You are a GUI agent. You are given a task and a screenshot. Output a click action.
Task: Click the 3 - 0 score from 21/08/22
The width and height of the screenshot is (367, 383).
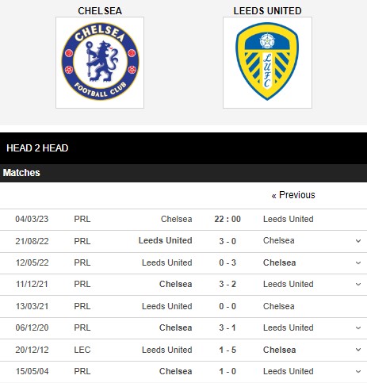pos(227,241)
